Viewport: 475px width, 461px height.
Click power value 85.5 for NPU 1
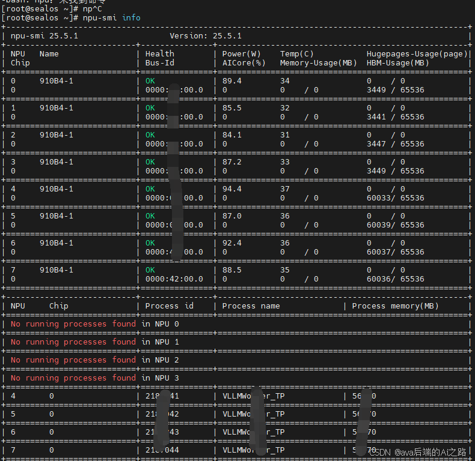coord(231,108)
